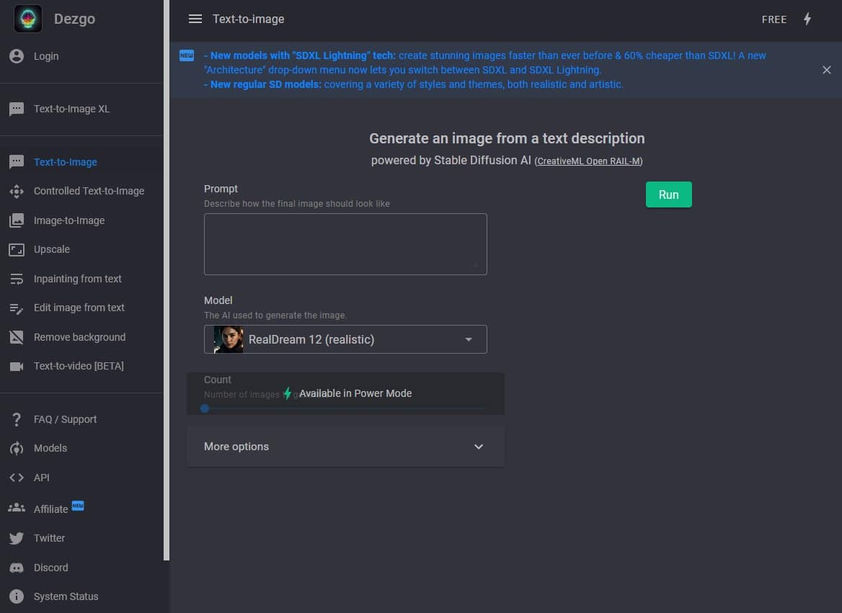Click the Available in Power Mode overlay
The height and width of the screenshot is (613, 842).
(x=345, y=393)
